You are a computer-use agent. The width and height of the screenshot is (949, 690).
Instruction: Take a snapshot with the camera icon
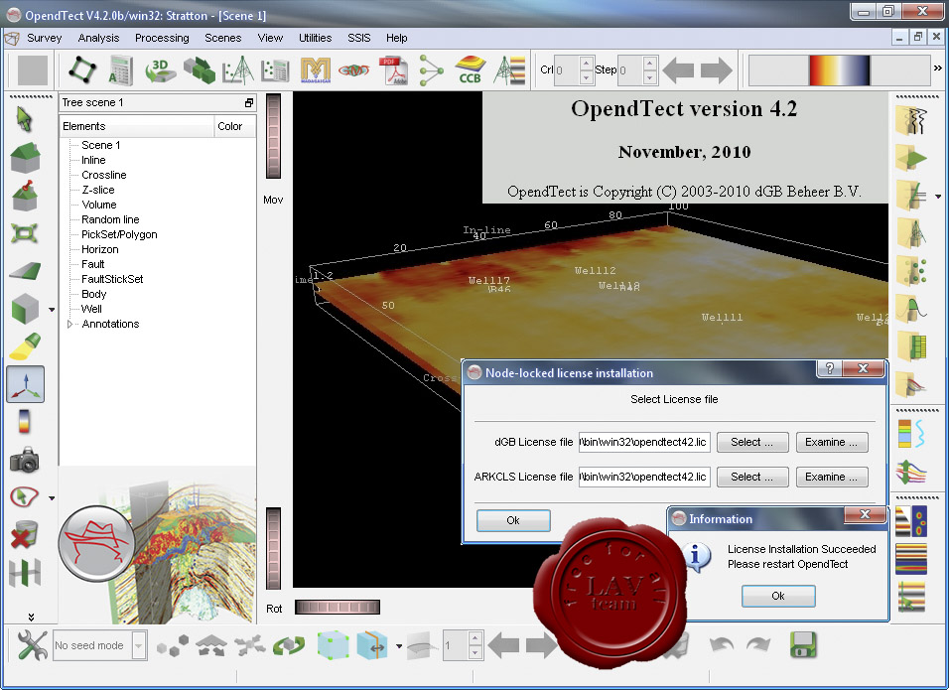(25, 460)
